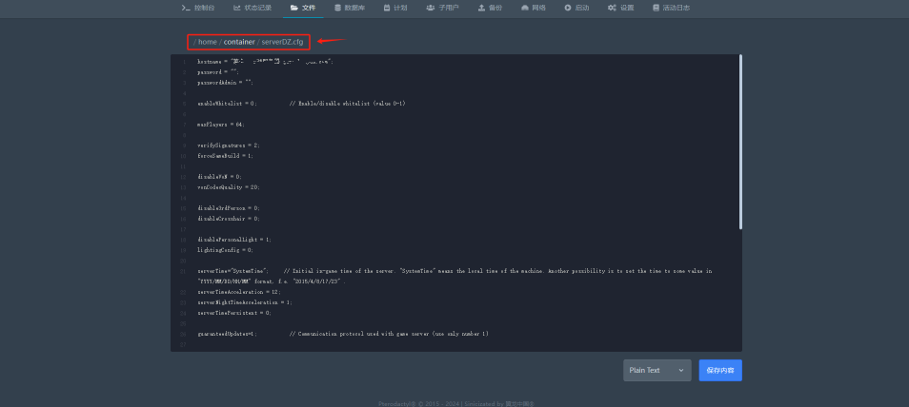This screenshot has width=909, height=407.
Task: Click the database icon
Action: 337,8
